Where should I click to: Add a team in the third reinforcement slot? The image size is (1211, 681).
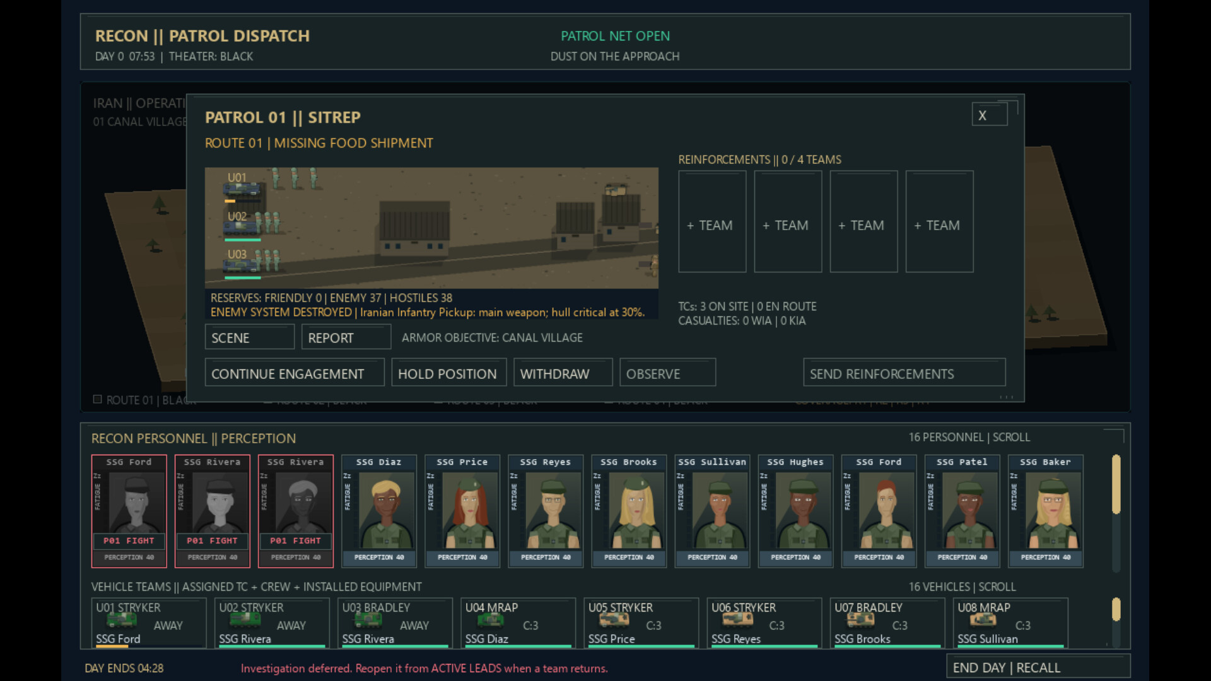coord(863,222)
